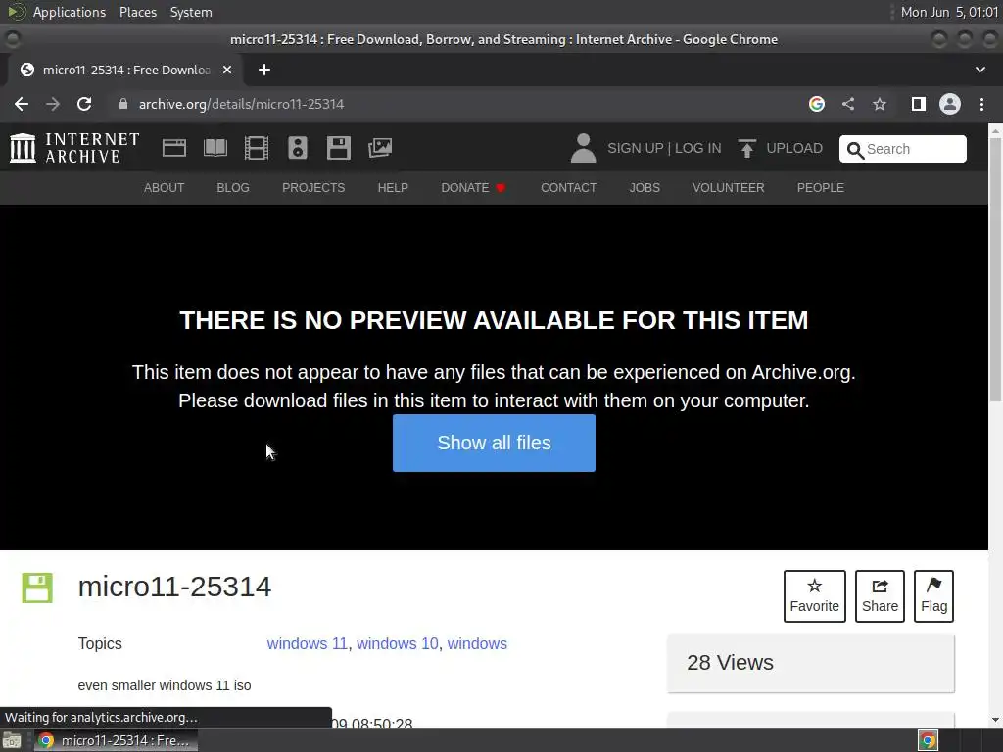The width and height of the screenshot is (1003, 752).
Task: Click the green software item icon beside title
Action: coord(37,587)
